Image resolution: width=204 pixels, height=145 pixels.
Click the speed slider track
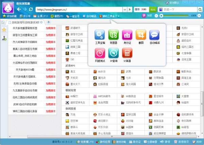point(173,16)
